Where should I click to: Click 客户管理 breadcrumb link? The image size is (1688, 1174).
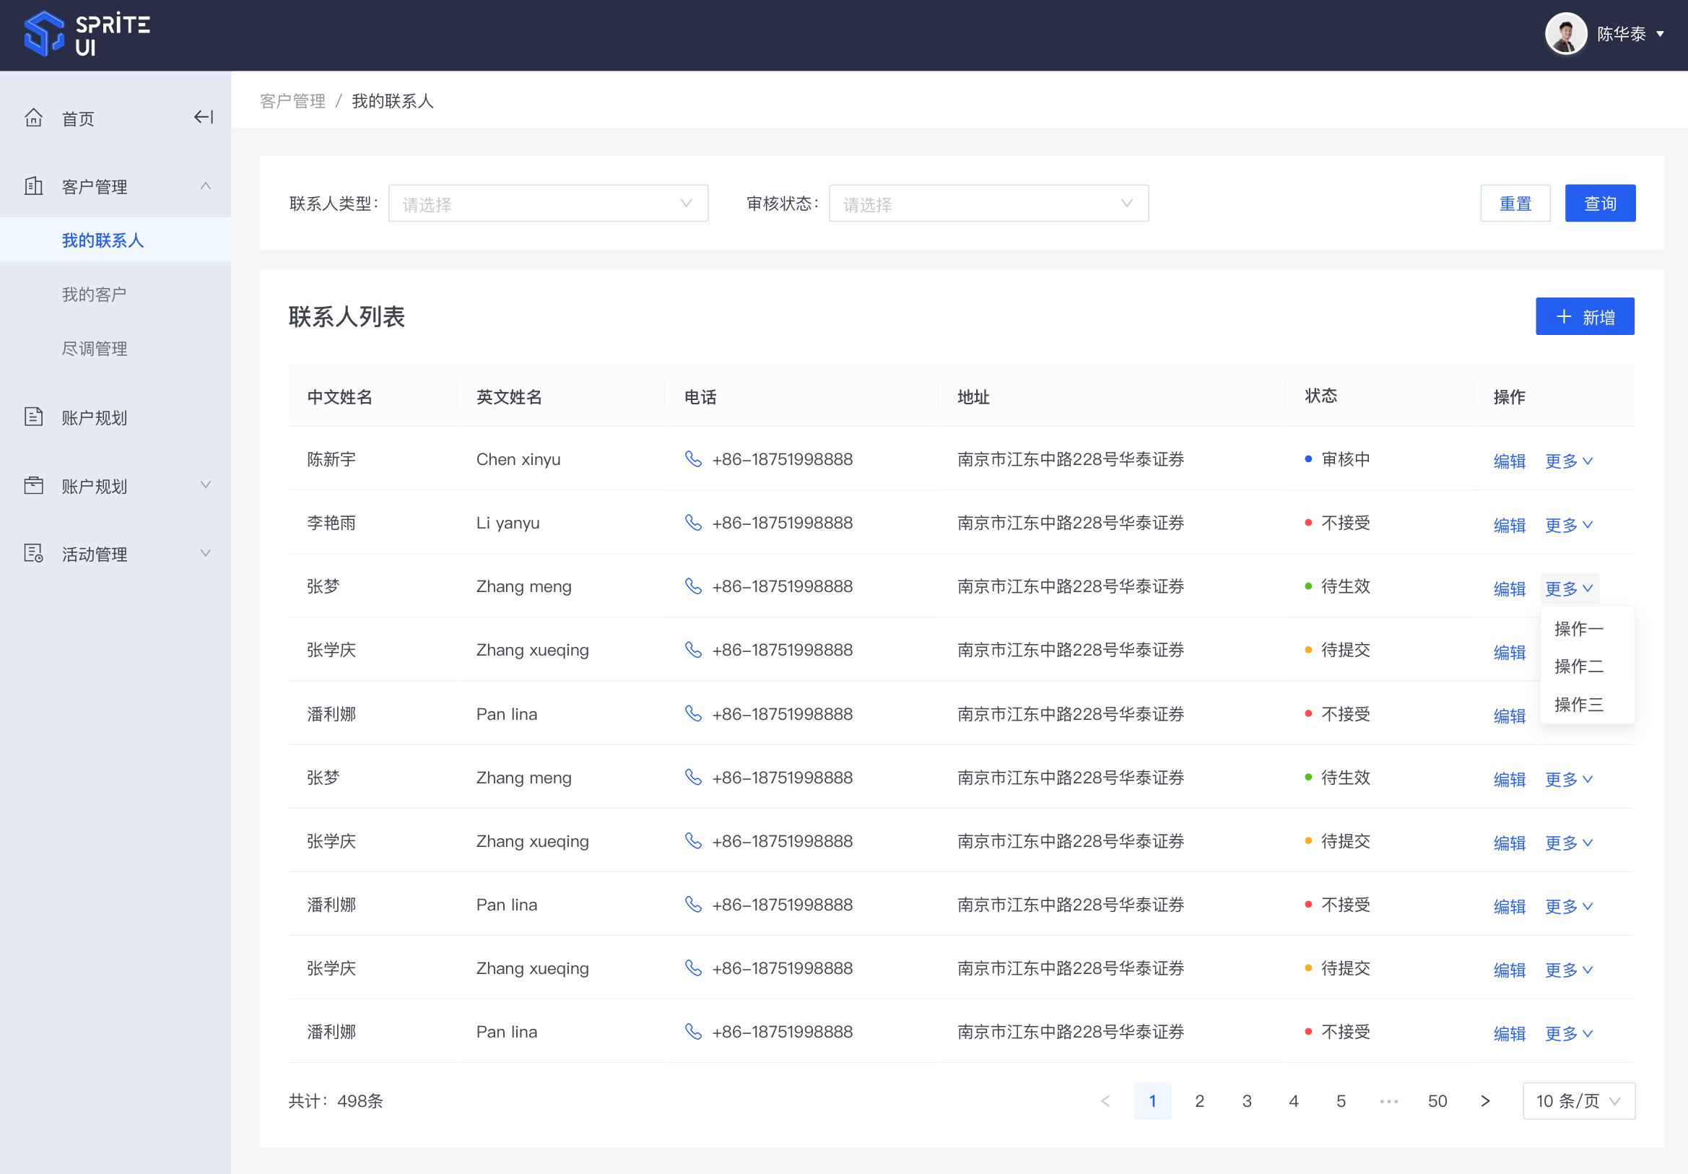pos(292,100)
